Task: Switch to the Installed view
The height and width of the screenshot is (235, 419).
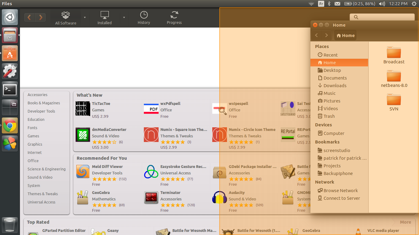Action: tap(105, 18)
